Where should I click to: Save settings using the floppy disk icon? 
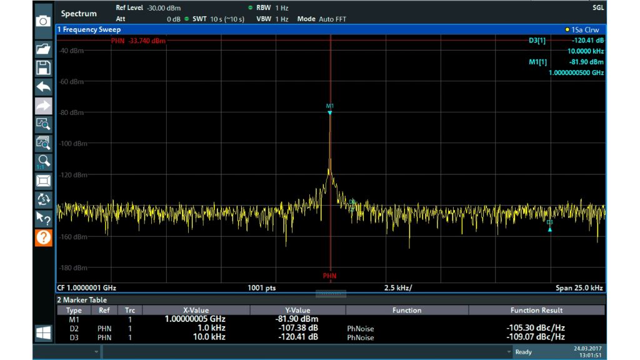pyautogui.click(x=43, y=68)
